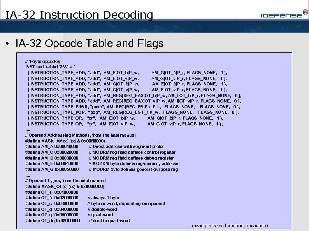Viewport: 309px width, 231px height.
Task: Click the '#define AM_D 0x00030000' definition
Action: point(52,158)
